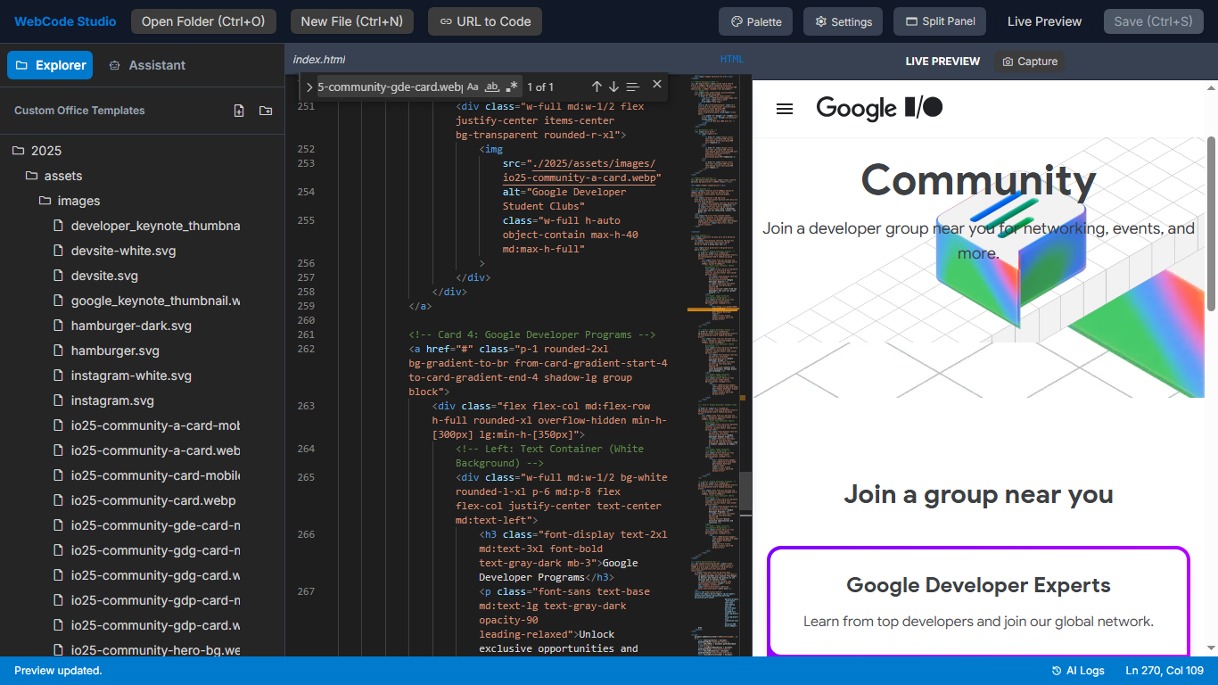
Task: Click the URL to Code button
Action: 485,21
